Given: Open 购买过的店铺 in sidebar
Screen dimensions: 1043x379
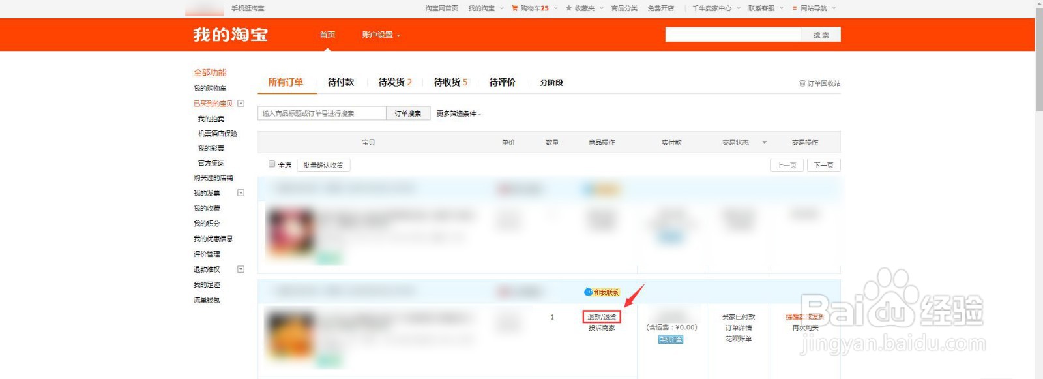Looking at the screenshot, I should [213, 178].
